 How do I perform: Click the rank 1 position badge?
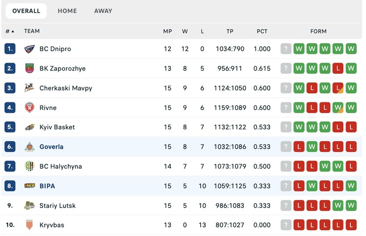click(x=10, y=49)
